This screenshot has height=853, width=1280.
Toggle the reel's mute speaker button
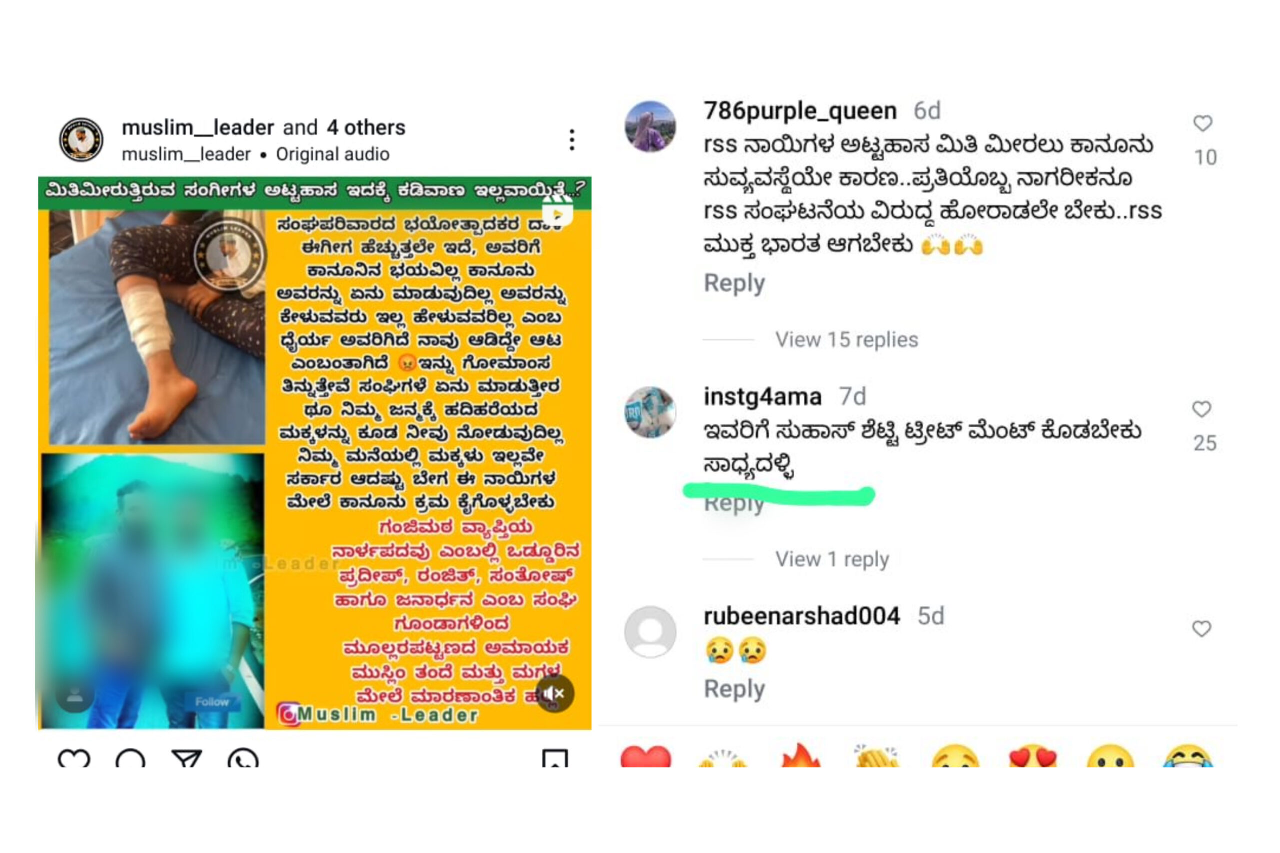click(x=554, y=693)
